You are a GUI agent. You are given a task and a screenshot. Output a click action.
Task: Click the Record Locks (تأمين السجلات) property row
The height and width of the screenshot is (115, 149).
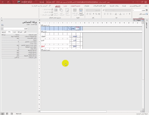click(x=19, y=58)
